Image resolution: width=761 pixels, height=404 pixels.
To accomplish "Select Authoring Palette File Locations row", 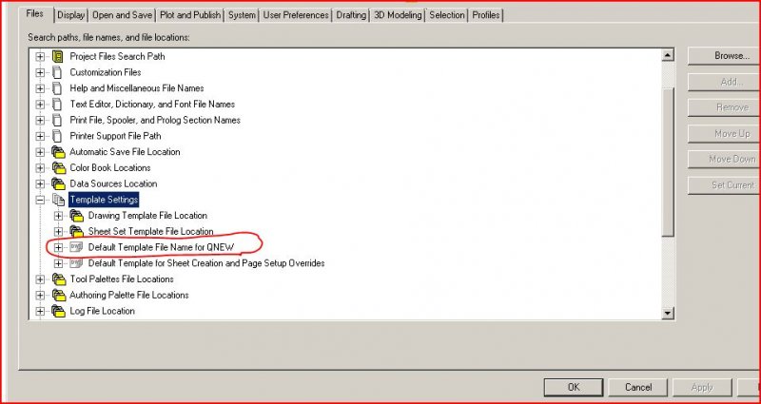I will [129, 296].
